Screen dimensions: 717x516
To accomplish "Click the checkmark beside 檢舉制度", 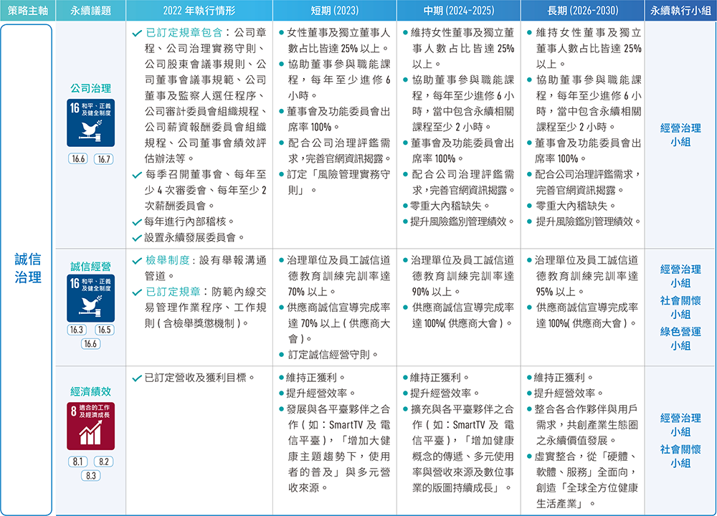I will pyautogui.click(x=137, y=261).
